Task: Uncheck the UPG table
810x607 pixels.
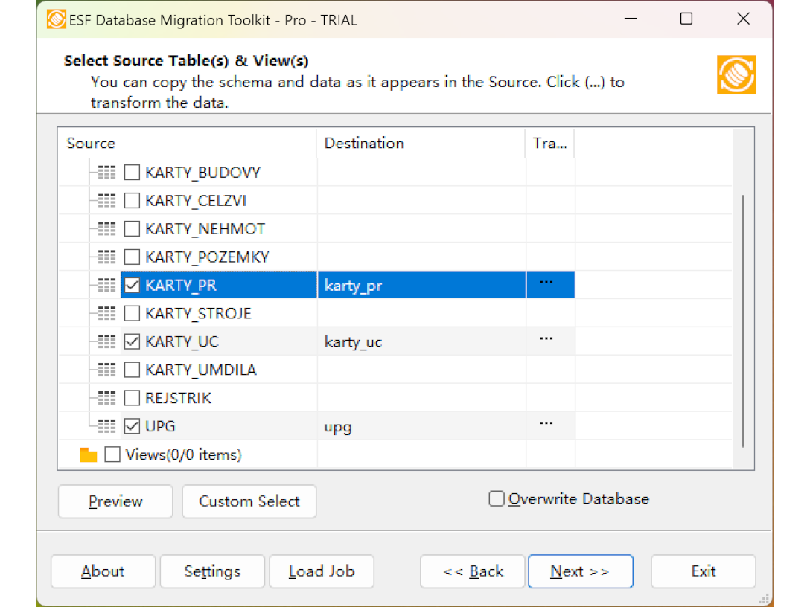Action: point(132,425)
